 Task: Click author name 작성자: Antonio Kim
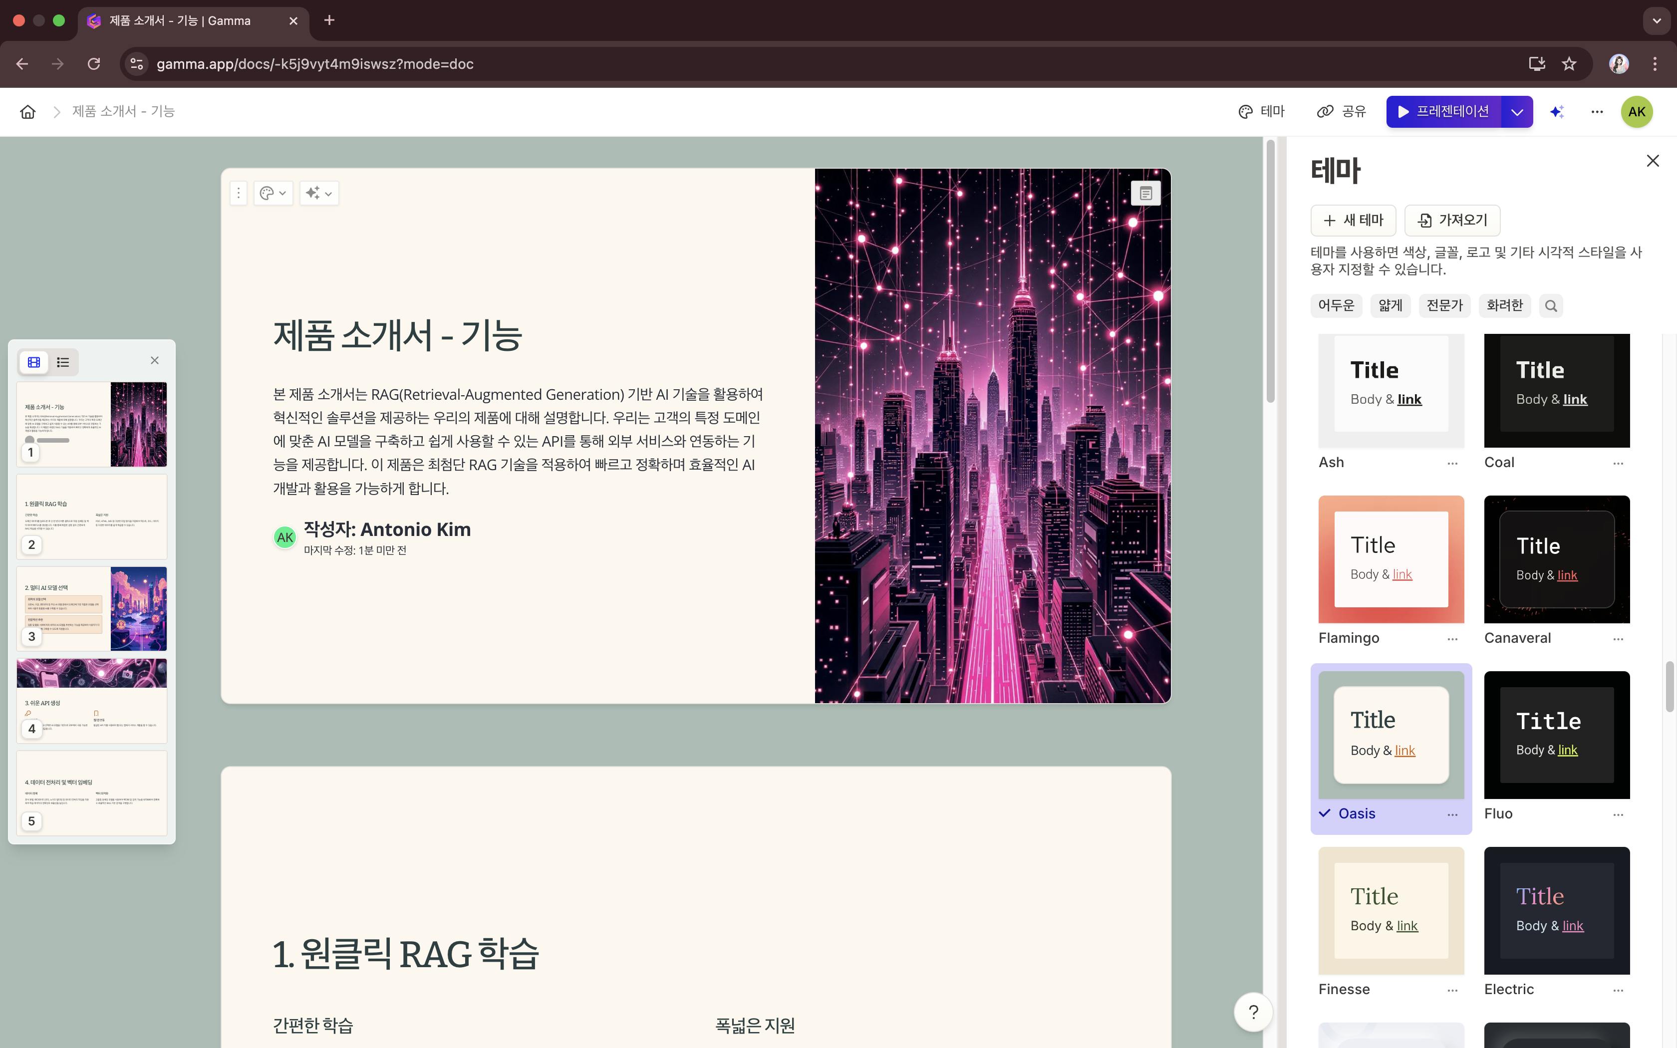click(387, 529)
